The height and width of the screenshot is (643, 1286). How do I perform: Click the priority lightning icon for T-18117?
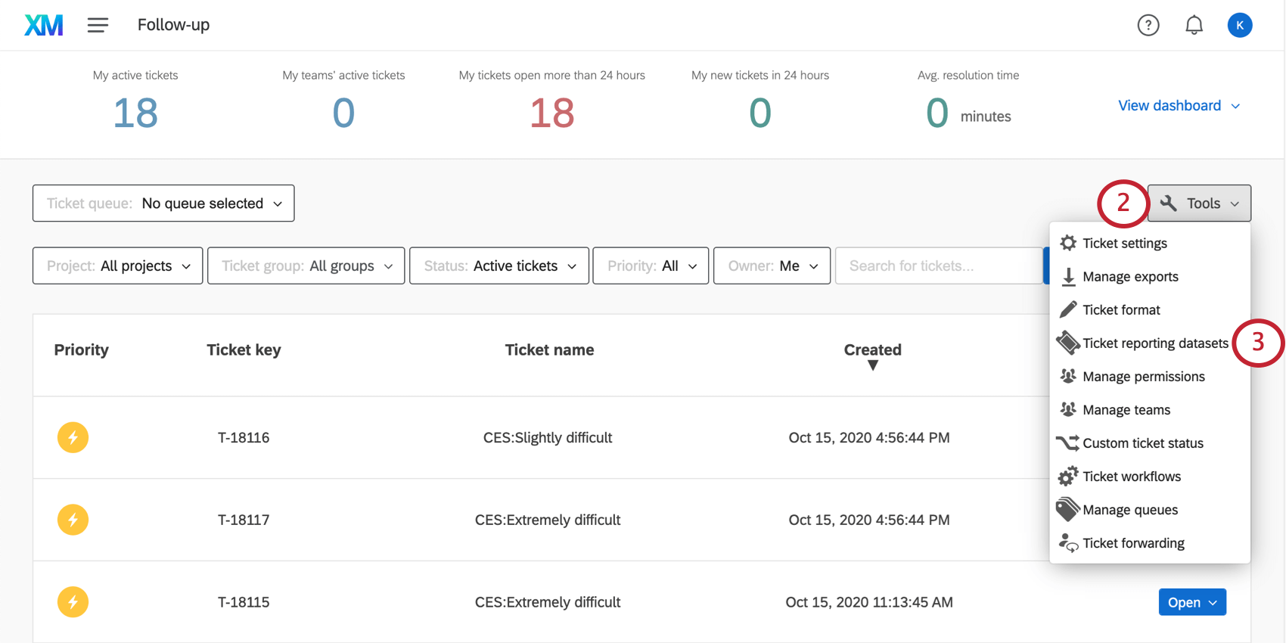point(73,520)
